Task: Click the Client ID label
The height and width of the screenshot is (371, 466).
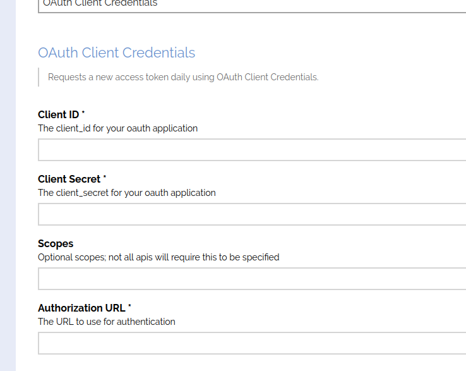Action: click(x=58, y=114)
